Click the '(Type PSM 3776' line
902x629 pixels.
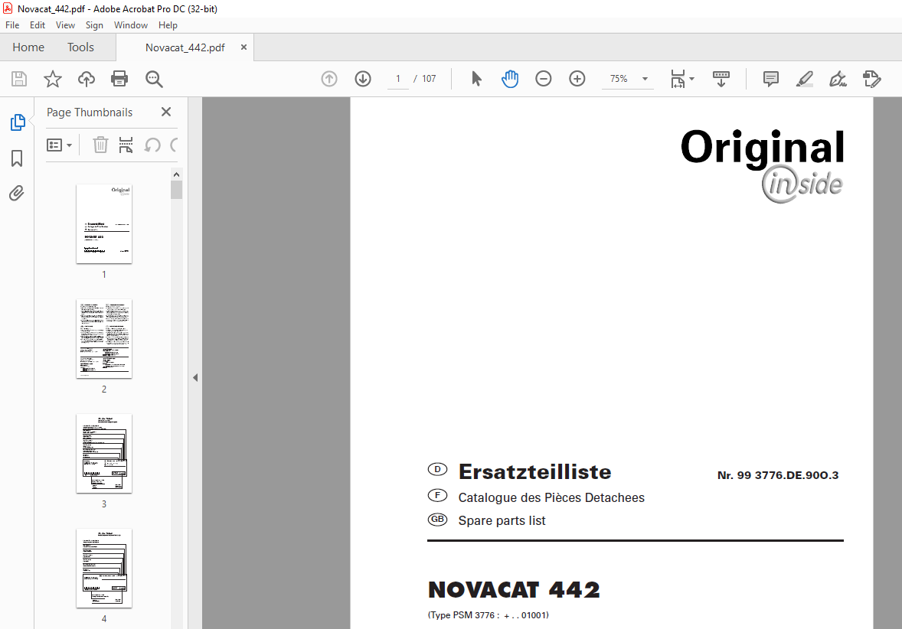point(488,615)
